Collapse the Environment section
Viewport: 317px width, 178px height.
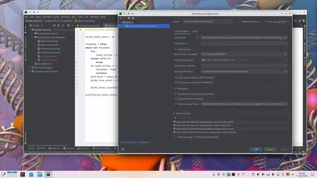[x=175, y=49]
